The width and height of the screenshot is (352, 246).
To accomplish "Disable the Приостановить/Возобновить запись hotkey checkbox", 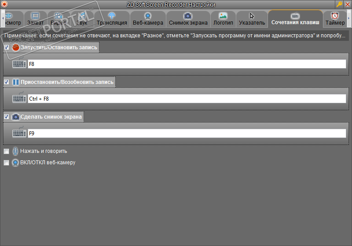I will 7,82.
